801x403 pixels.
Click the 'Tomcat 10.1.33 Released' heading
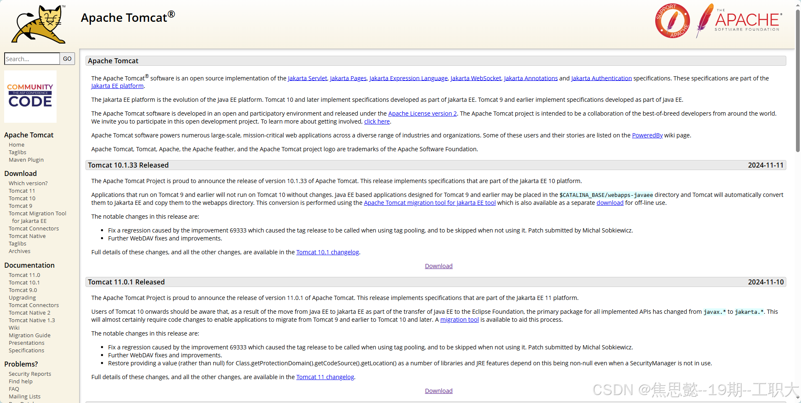point(128,165)
